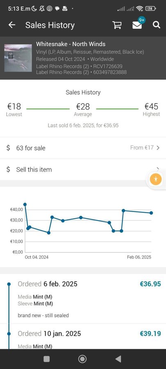Image resolution: width=166 pixels, height=369 pixels.
Task: Tap the Android home circle button
Action: 82,359
